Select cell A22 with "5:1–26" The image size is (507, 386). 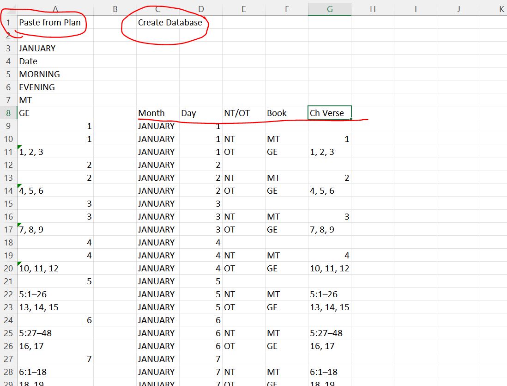tap(55, 294)
